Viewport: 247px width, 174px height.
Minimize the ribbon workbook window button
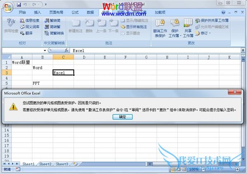tap(230, 12)
